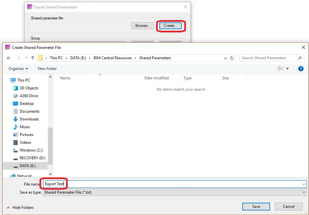Collapse the panel with Hide Folders

pos(20,208)
